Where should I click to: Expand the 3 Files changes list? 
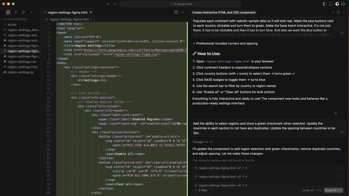click(201, 190)
